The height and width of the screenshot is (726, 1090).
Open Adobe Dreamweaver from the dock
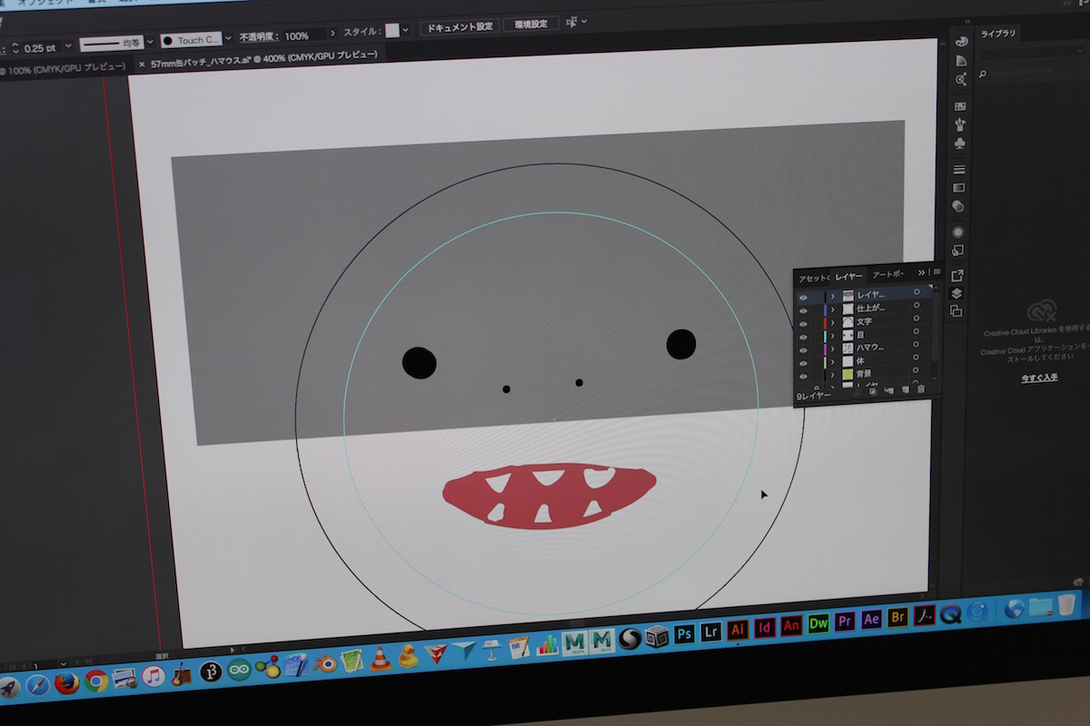click(818, 624)
